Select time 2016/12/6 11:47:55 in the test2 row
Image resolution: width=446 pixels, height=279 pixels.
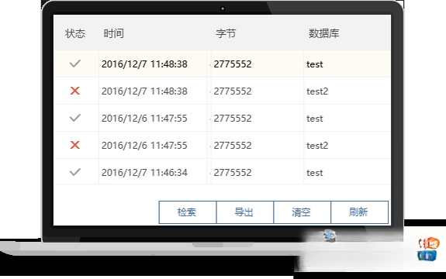click(144, 146)
